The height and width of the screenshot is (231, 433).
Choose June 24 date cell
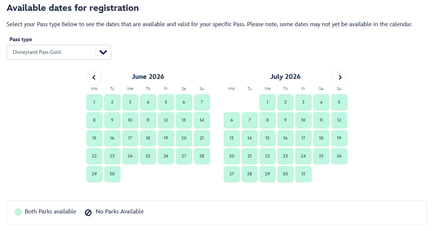(x=130, y=156)
